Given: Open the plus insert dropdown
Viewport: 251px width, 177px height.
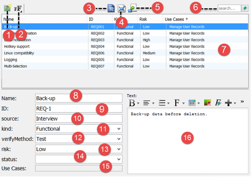Looking at the screenshot, I should point(235,103).
